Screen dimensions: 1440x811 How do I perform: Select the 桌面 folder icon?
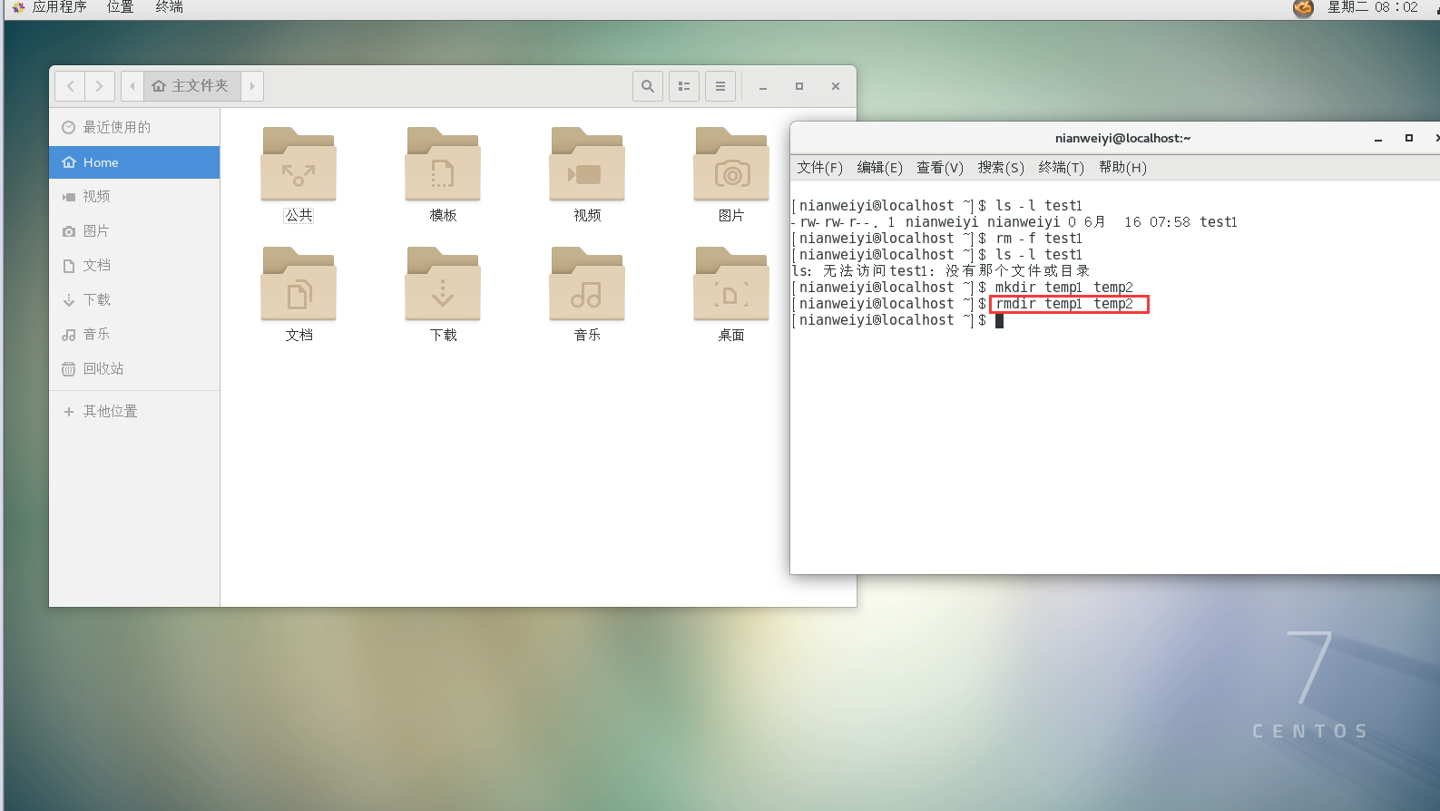731,284
